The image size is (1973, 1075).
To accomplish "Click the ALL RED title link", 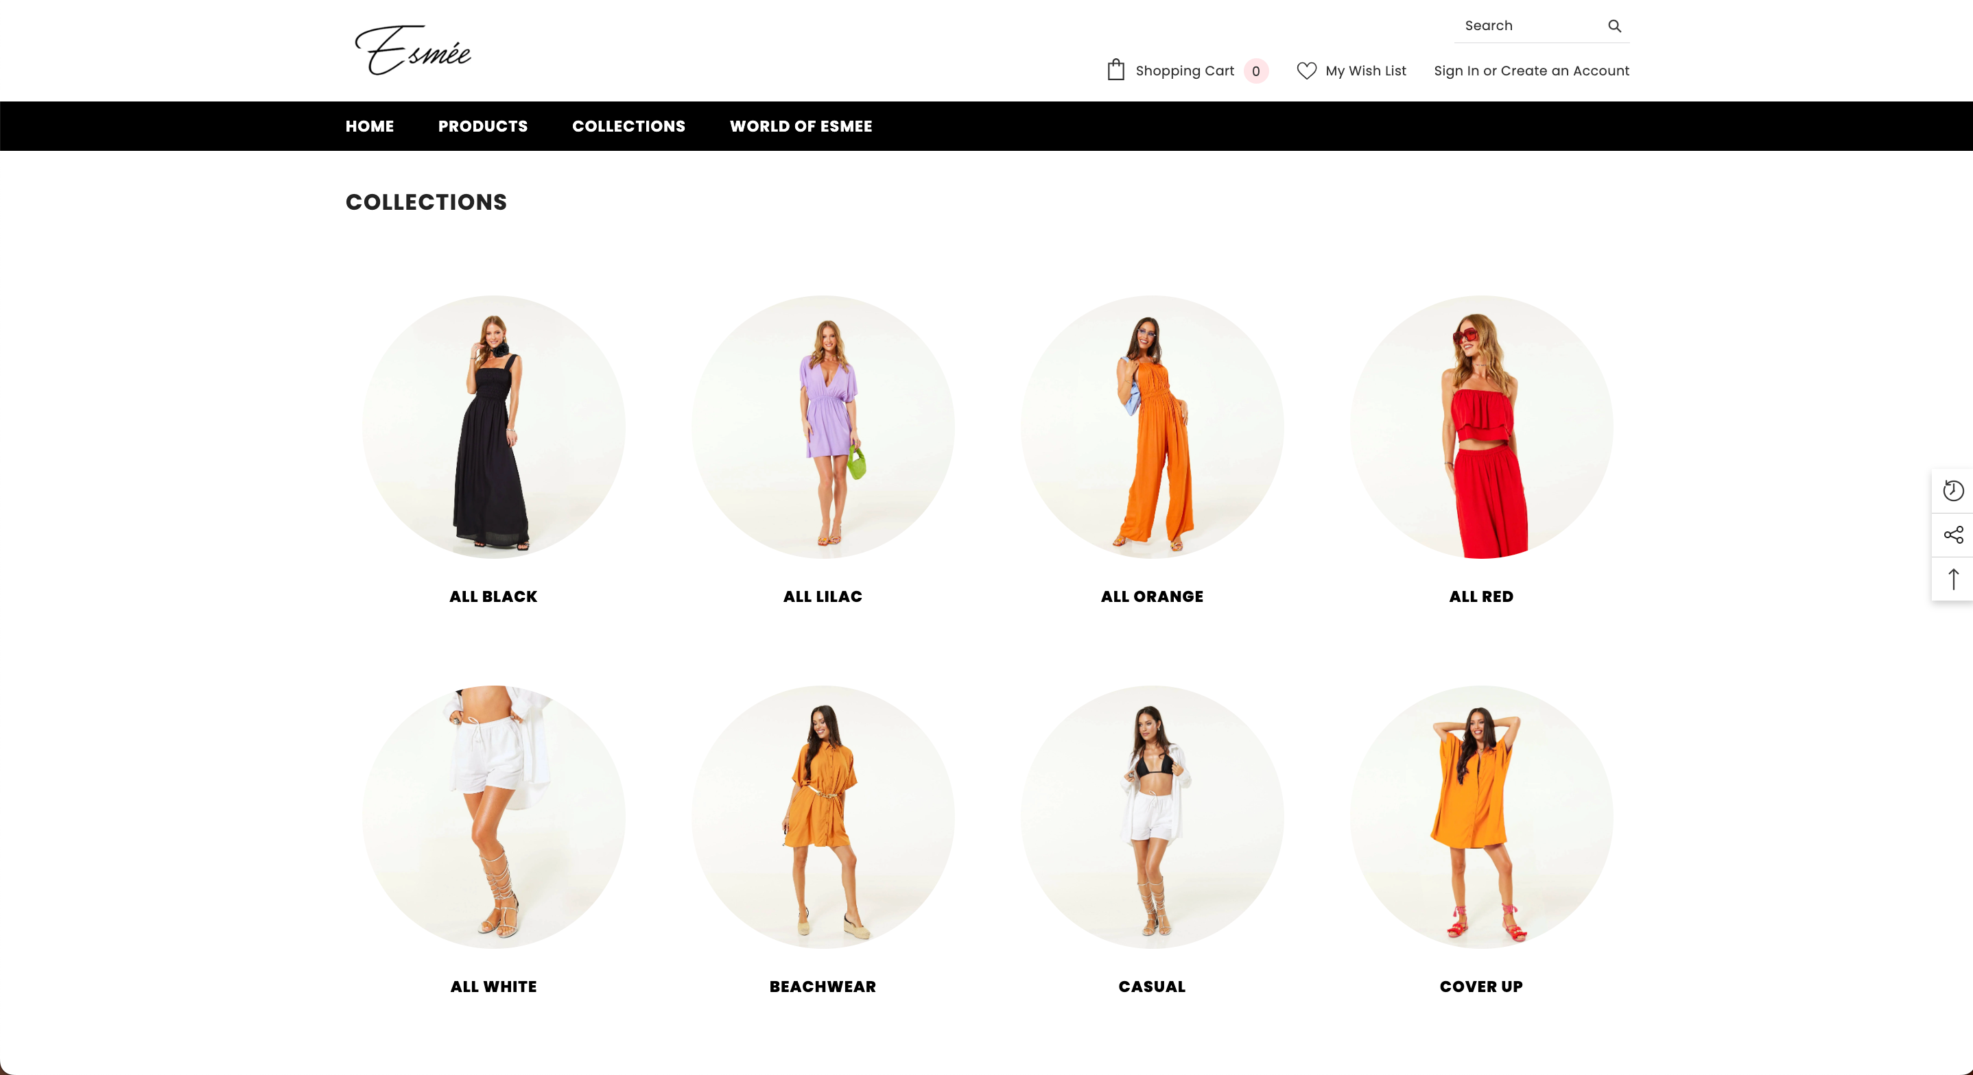I will click(x=1481, y=596).
